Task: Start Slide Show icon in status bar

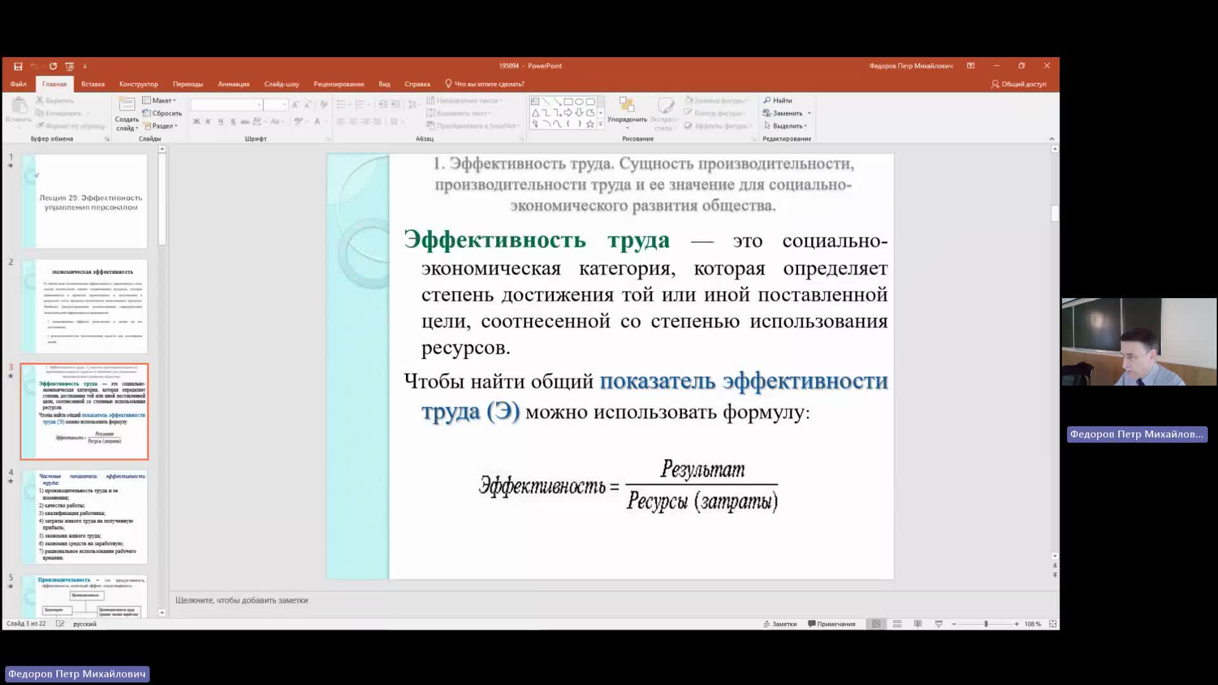Action: pyautogui.click(x=939, y=624)
